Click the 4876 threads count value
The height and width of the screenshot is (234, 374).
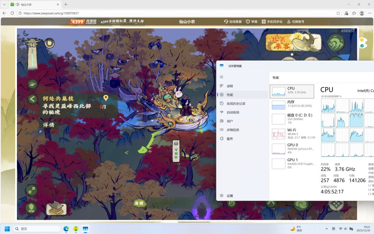point(339,180)
